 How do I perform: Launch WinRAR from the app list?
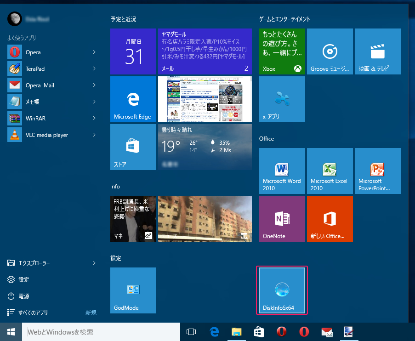click(x=51, y=119)
